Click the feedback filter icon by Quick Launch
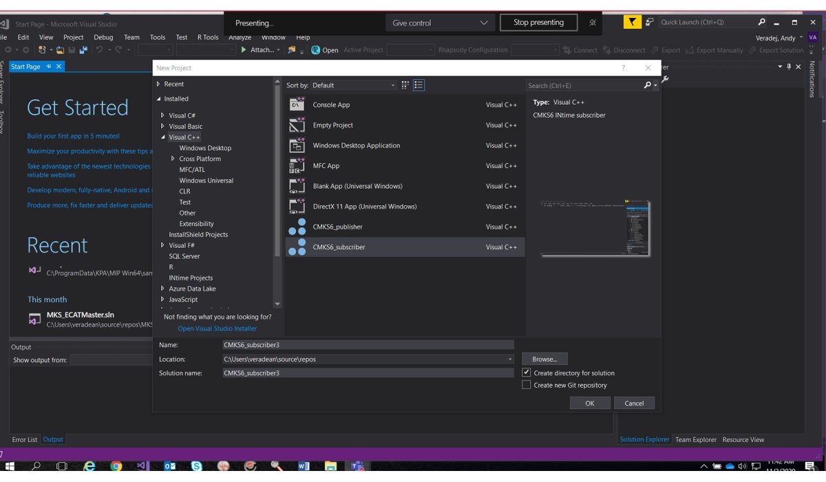This screenshot has height=482, width=826. 632,22
